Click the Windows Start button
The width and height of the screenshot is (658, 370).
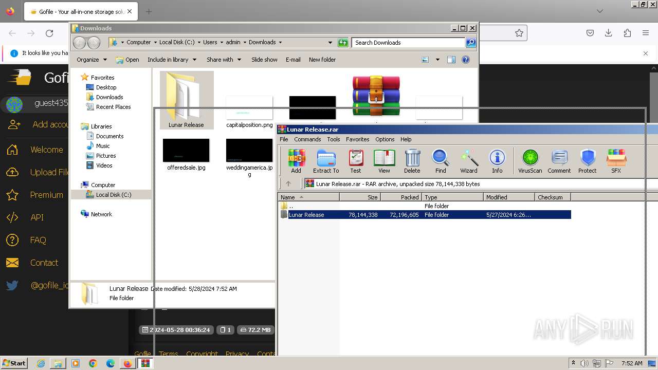14,363
